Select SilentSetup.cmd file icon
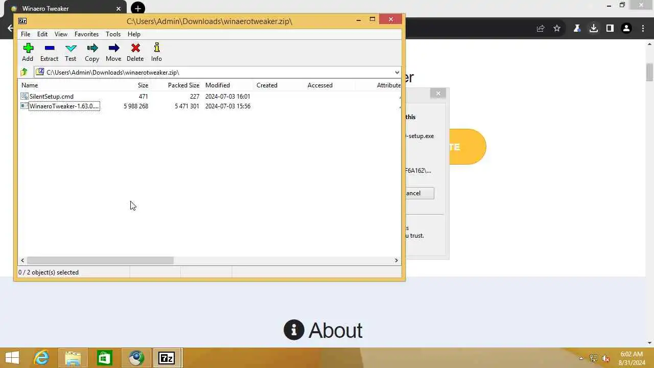Viewport: 654px width, 368px height. click(25, 96)
